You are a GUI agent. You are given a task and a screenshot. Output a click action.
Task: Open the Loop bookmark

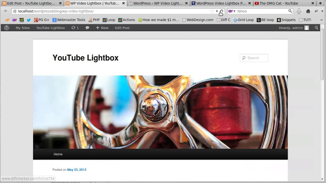pos(109,20)
